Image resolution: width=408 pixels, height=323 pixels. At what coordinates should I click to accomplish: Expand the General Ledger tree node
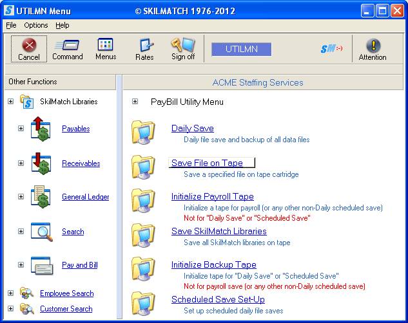click(x=21, y=196)
